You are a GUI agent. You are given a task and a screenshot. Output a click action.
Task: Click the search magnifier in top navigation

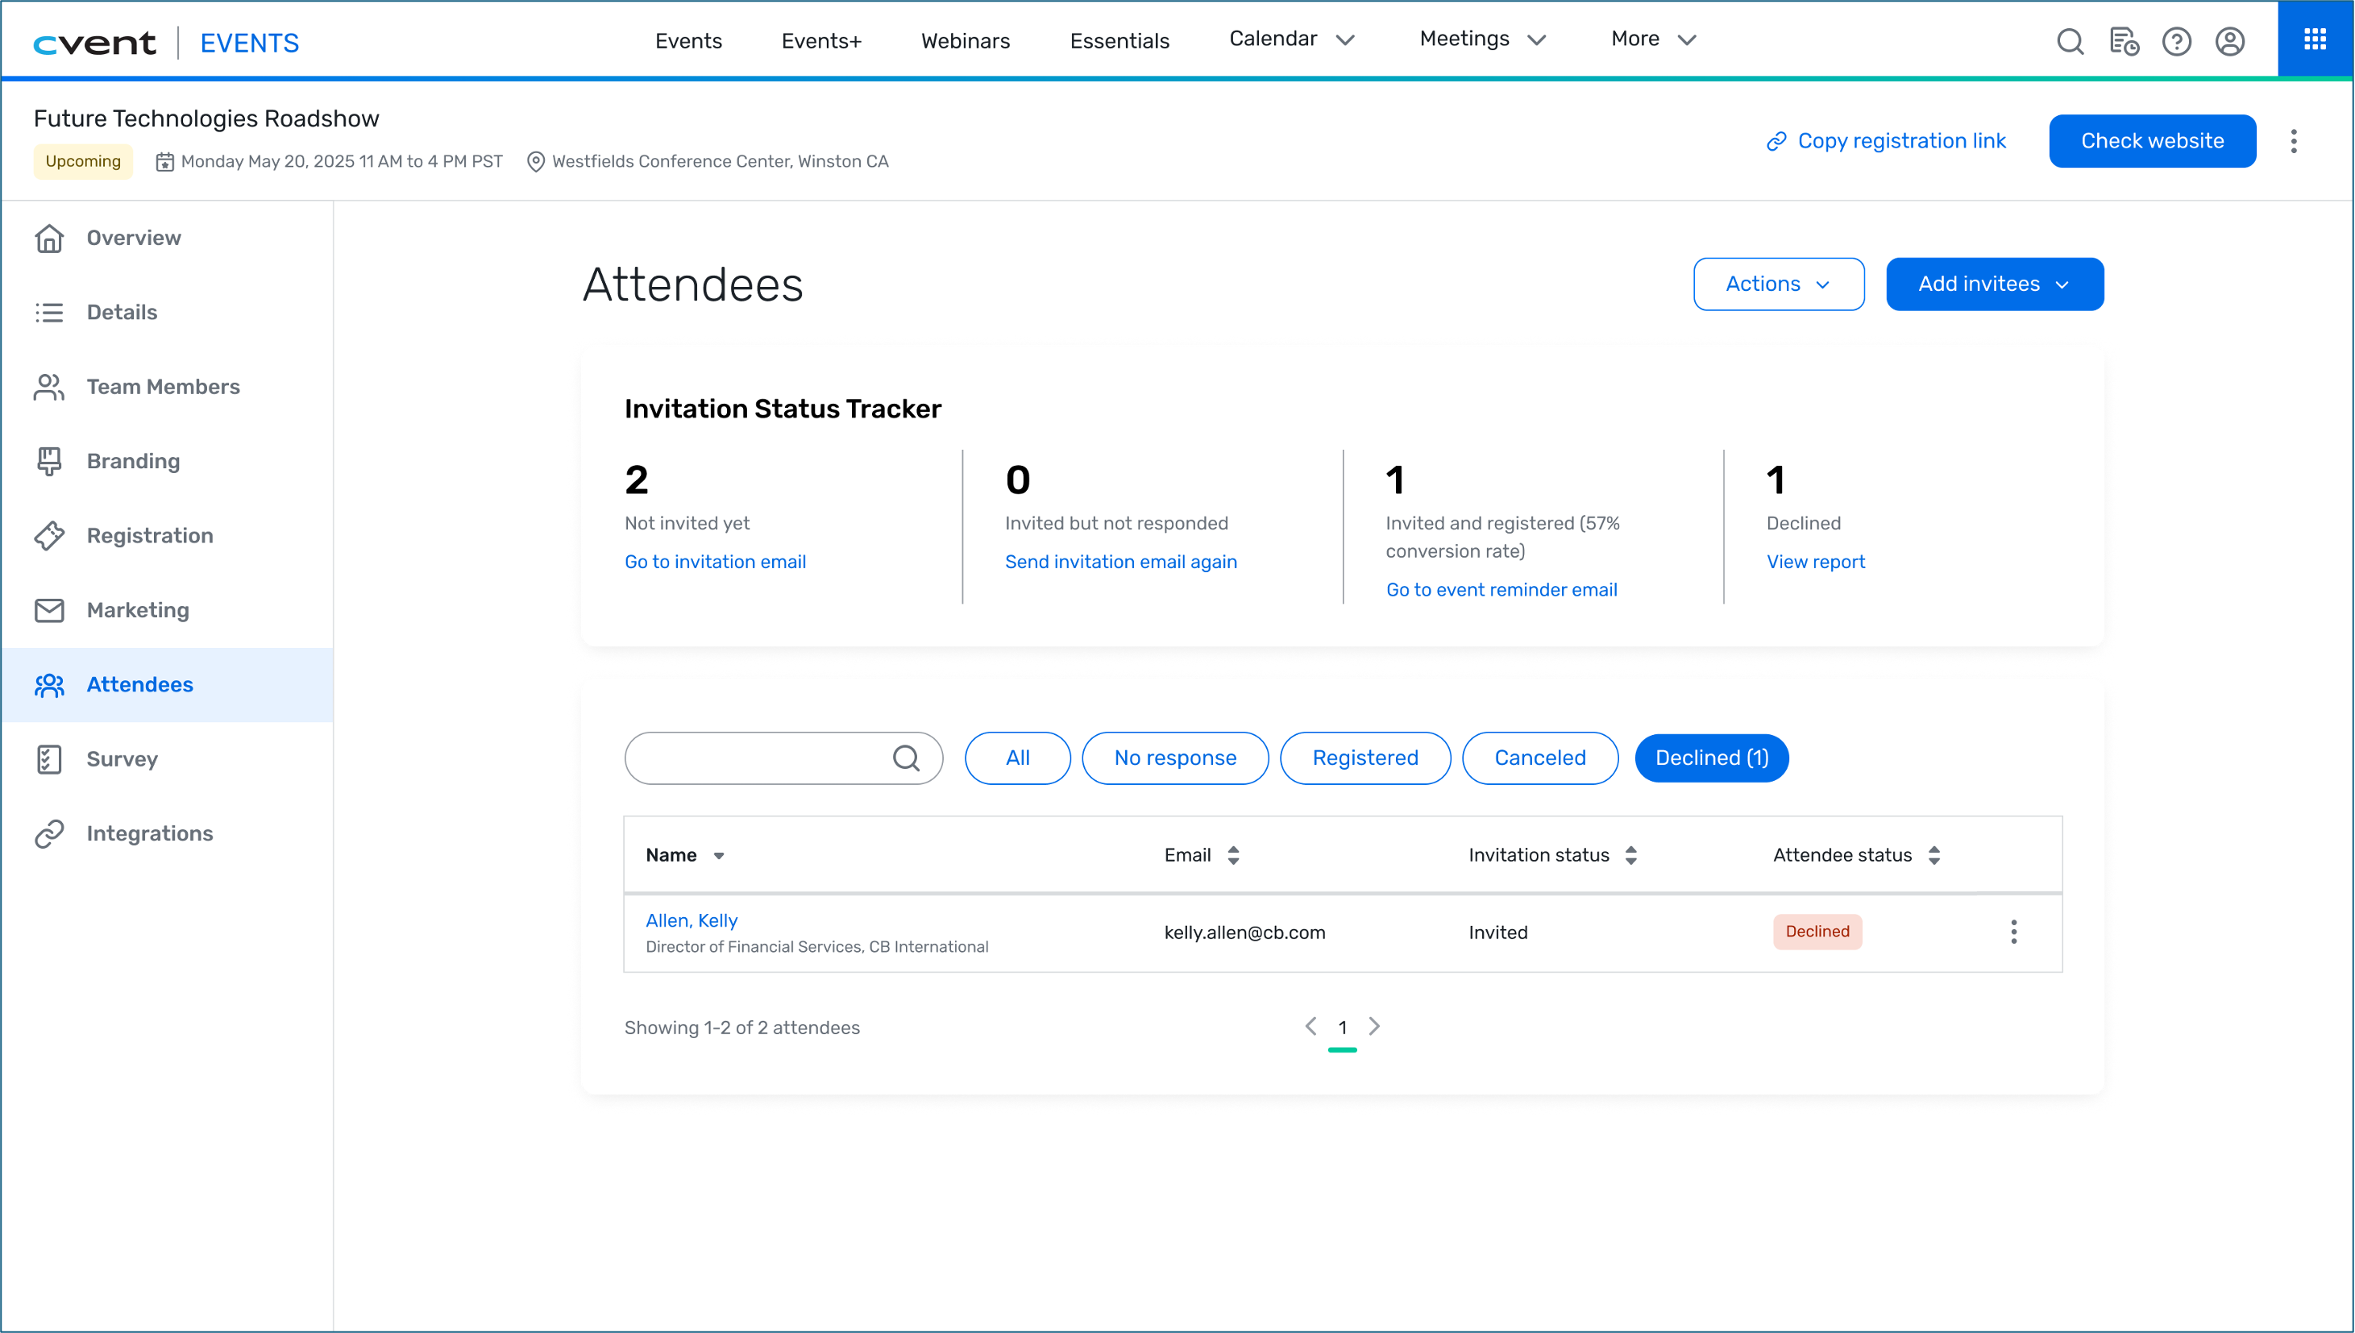pyautogui.click(x=2070, y=41)
